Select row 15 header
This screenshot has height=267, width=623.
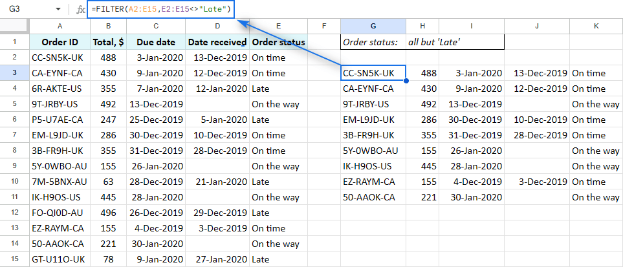(x=15, y=259)
